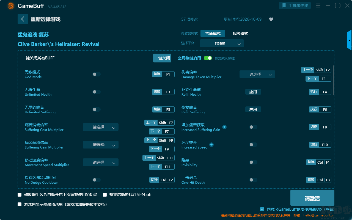Check show in-game modifier menu checkbox
The width and height of the screenshot is (352, 220).
pyautogui.click(x=20, y=204)
